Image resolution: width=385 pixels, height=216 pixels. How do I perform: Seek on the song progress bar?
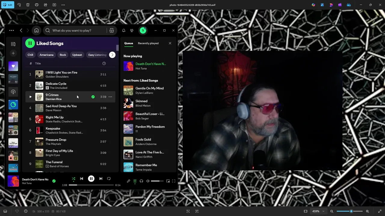[x=91, y=185]
